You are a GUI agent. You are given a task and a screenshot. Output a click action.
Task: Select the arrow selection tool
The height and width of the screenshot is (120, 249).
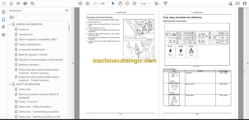113,4
